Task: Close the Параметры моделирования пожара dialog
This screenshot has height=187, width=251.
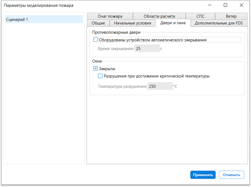Action: (241, 5)
